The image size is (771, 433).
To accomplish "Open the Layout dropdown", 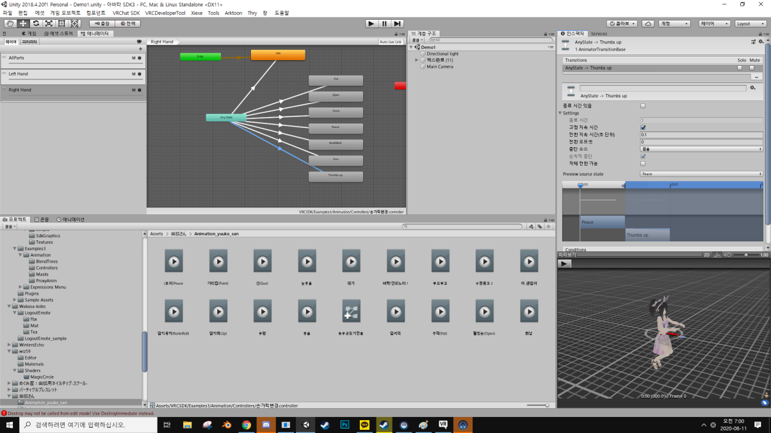I will pos(749,24).
